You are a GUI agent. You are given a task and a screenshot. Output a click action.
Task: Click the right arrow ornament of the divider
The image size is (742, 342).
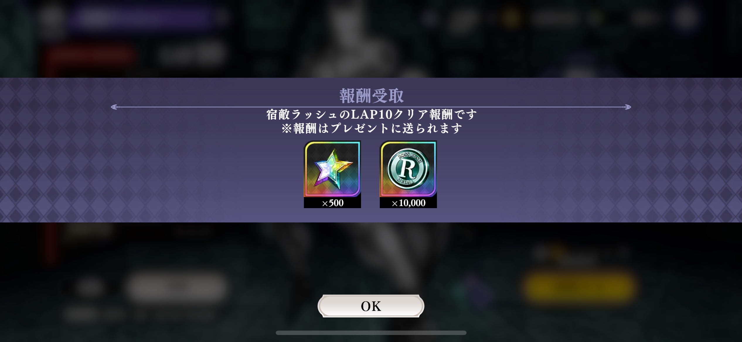click(x=627, y=107)
